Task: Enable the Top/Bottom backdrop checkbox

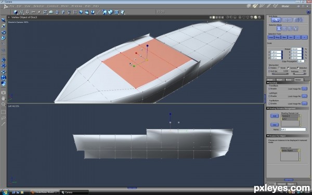Action: pos(269,103)
